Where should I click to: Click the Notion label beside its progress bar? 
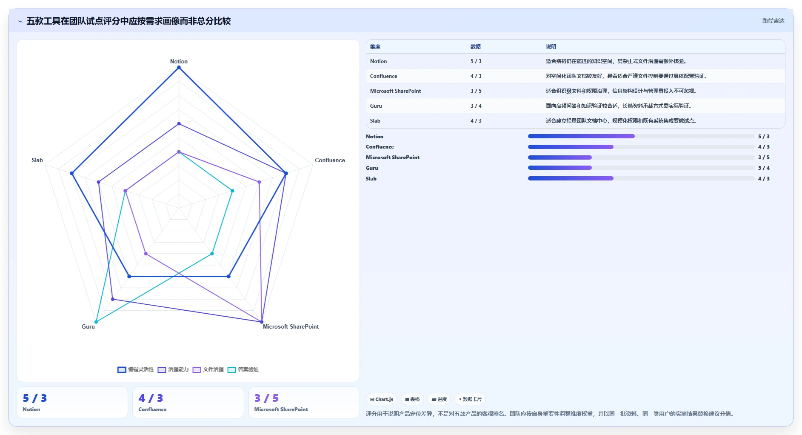374,137
